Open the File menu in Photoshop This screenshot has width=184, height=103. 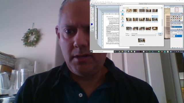click(x=91, y=2)
